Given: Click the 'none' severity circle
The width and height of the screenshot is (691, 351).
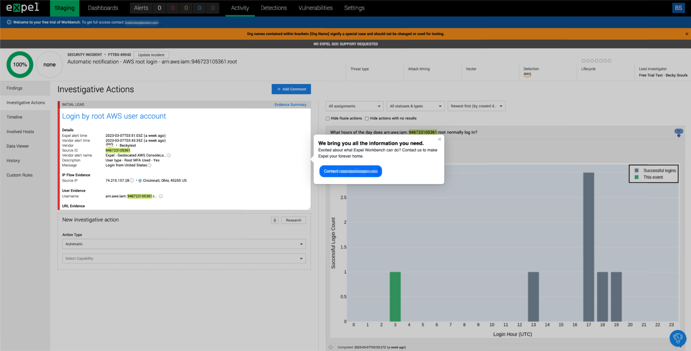Looking at the screenshot, I should [49, 64].
